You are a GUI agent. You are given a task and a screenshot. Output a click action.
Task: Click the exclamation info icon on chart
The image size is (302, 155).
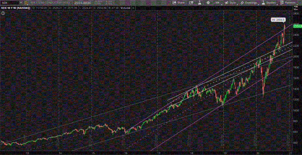[x=3, y=13]
